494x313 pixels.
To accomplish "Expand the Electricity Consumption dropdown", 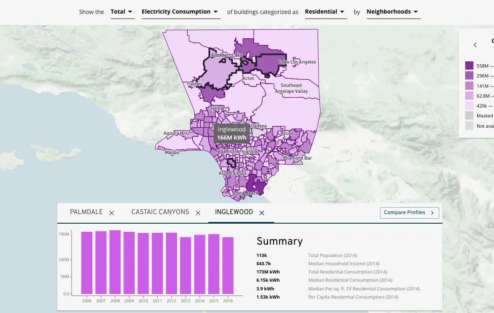I will pyautogui.click(x=180, y=12).
